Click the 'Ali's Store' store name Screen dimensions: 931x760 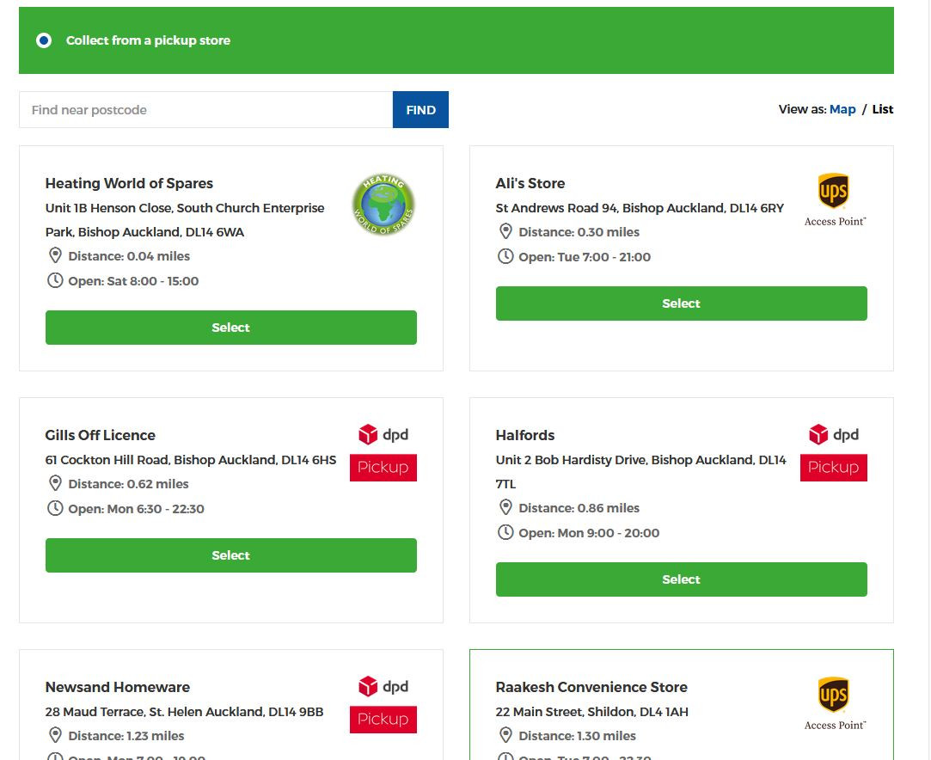530,183
